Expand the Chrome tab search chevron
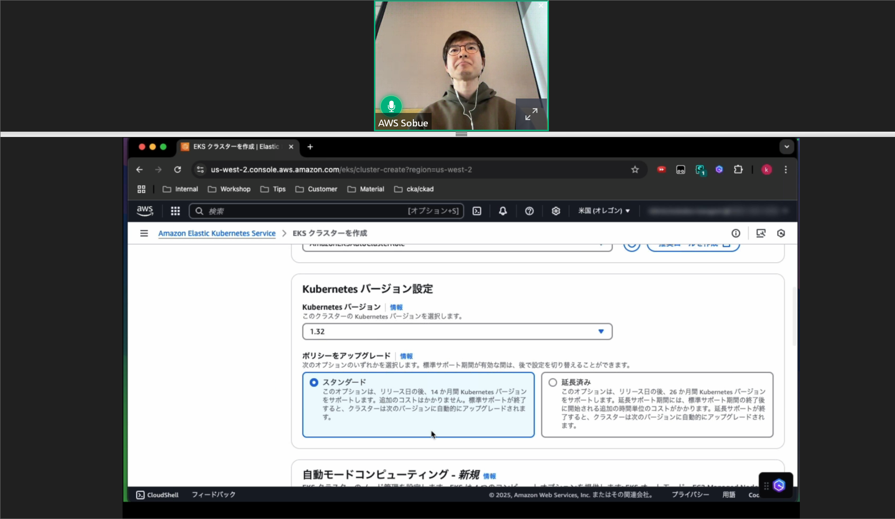Screen dimensions: 895x519 [x=786, y=147]
